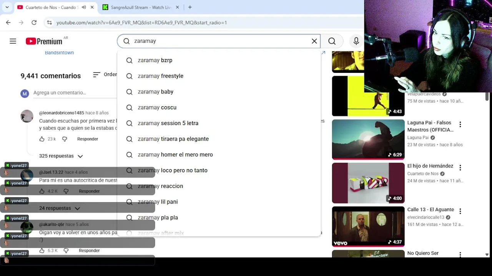Open your profile avatar beside comment box
492x276 pixels.
point(25,94)
